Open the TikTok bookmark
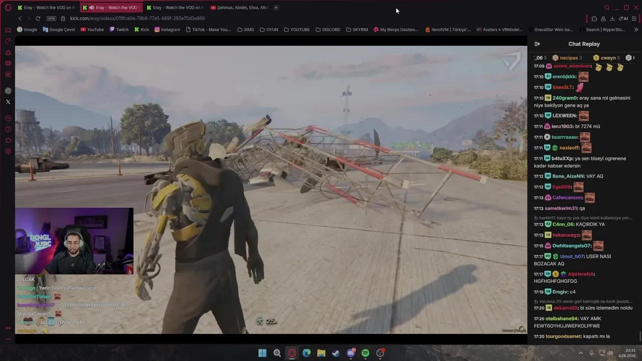642x361 pixels. click(208, 30)
